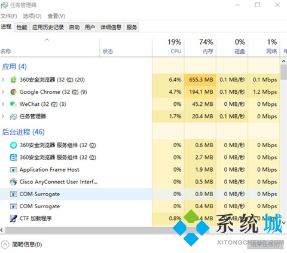This screenshot has width=287, height=253.
Task: Click the 0.4 MB COM Surrogate icon
Action: (13, 206)
